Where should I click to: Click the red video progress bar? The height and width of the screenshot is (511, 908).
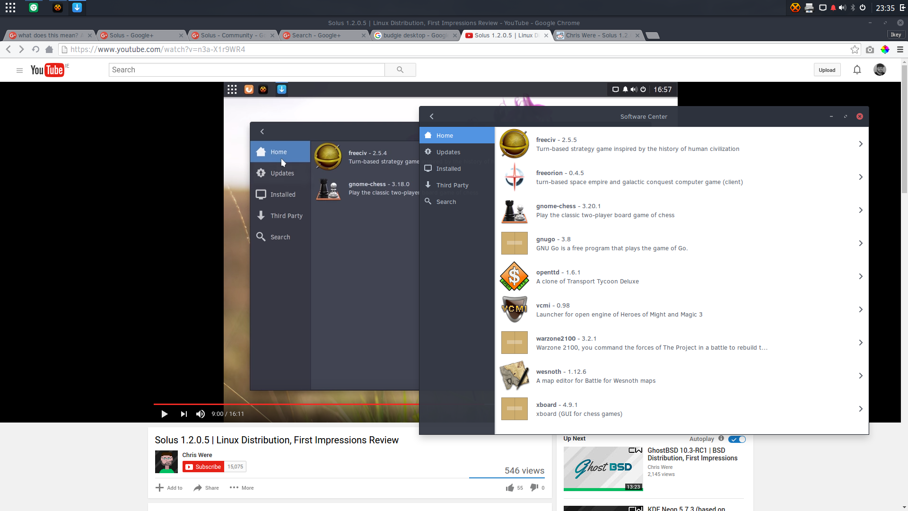coord(286,404)
